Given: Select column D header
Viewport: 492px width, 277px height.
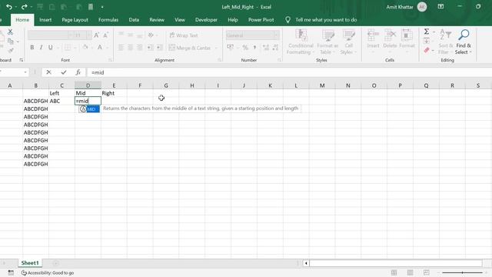Looking at the screenshot, I should [x=88, y=85].
